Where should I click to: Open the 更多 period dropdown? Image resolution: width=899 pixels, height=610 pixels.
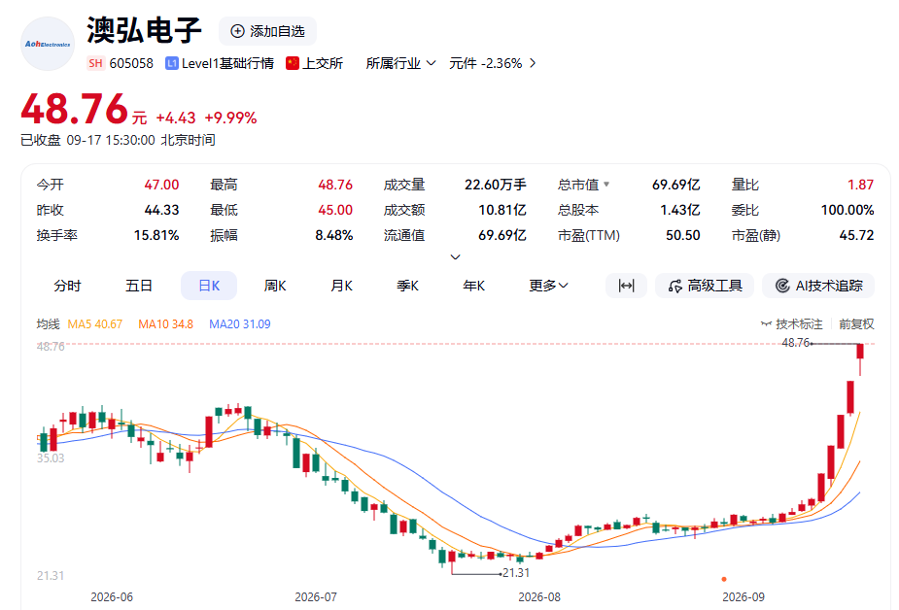(548, 286)
